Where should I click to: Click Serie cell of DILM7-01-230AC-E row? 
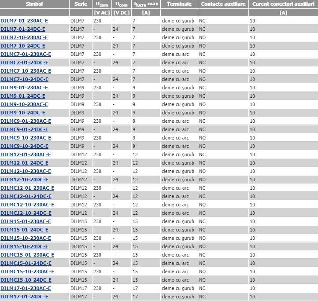pos(77,21)
